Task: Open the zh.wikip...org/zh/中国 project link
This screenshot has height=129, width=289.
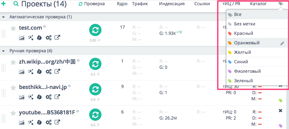Action: point(47,62)
